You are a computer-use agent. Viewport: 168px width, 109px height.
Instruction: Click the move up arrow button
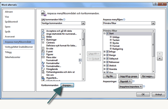click(160, 54)
